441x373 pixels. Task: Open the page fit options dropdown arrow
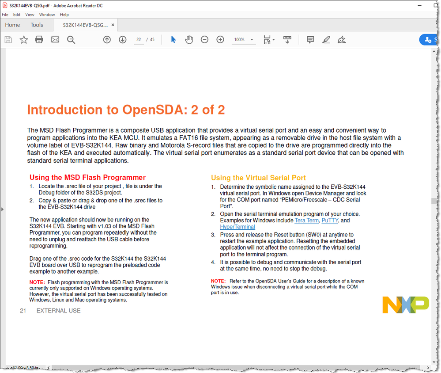tap(274, 40)
